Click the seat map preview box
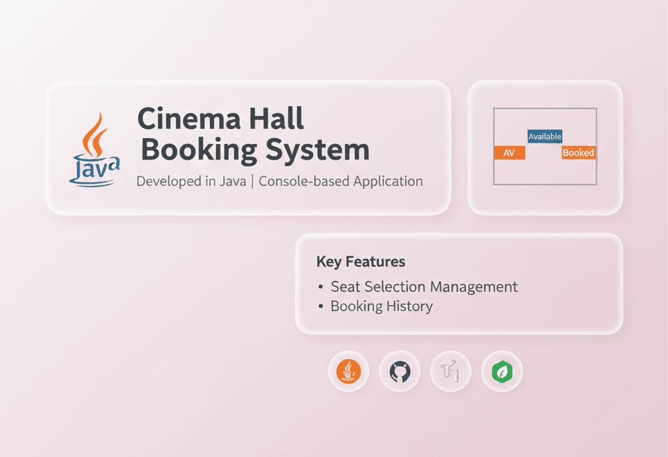 [545, 146]
